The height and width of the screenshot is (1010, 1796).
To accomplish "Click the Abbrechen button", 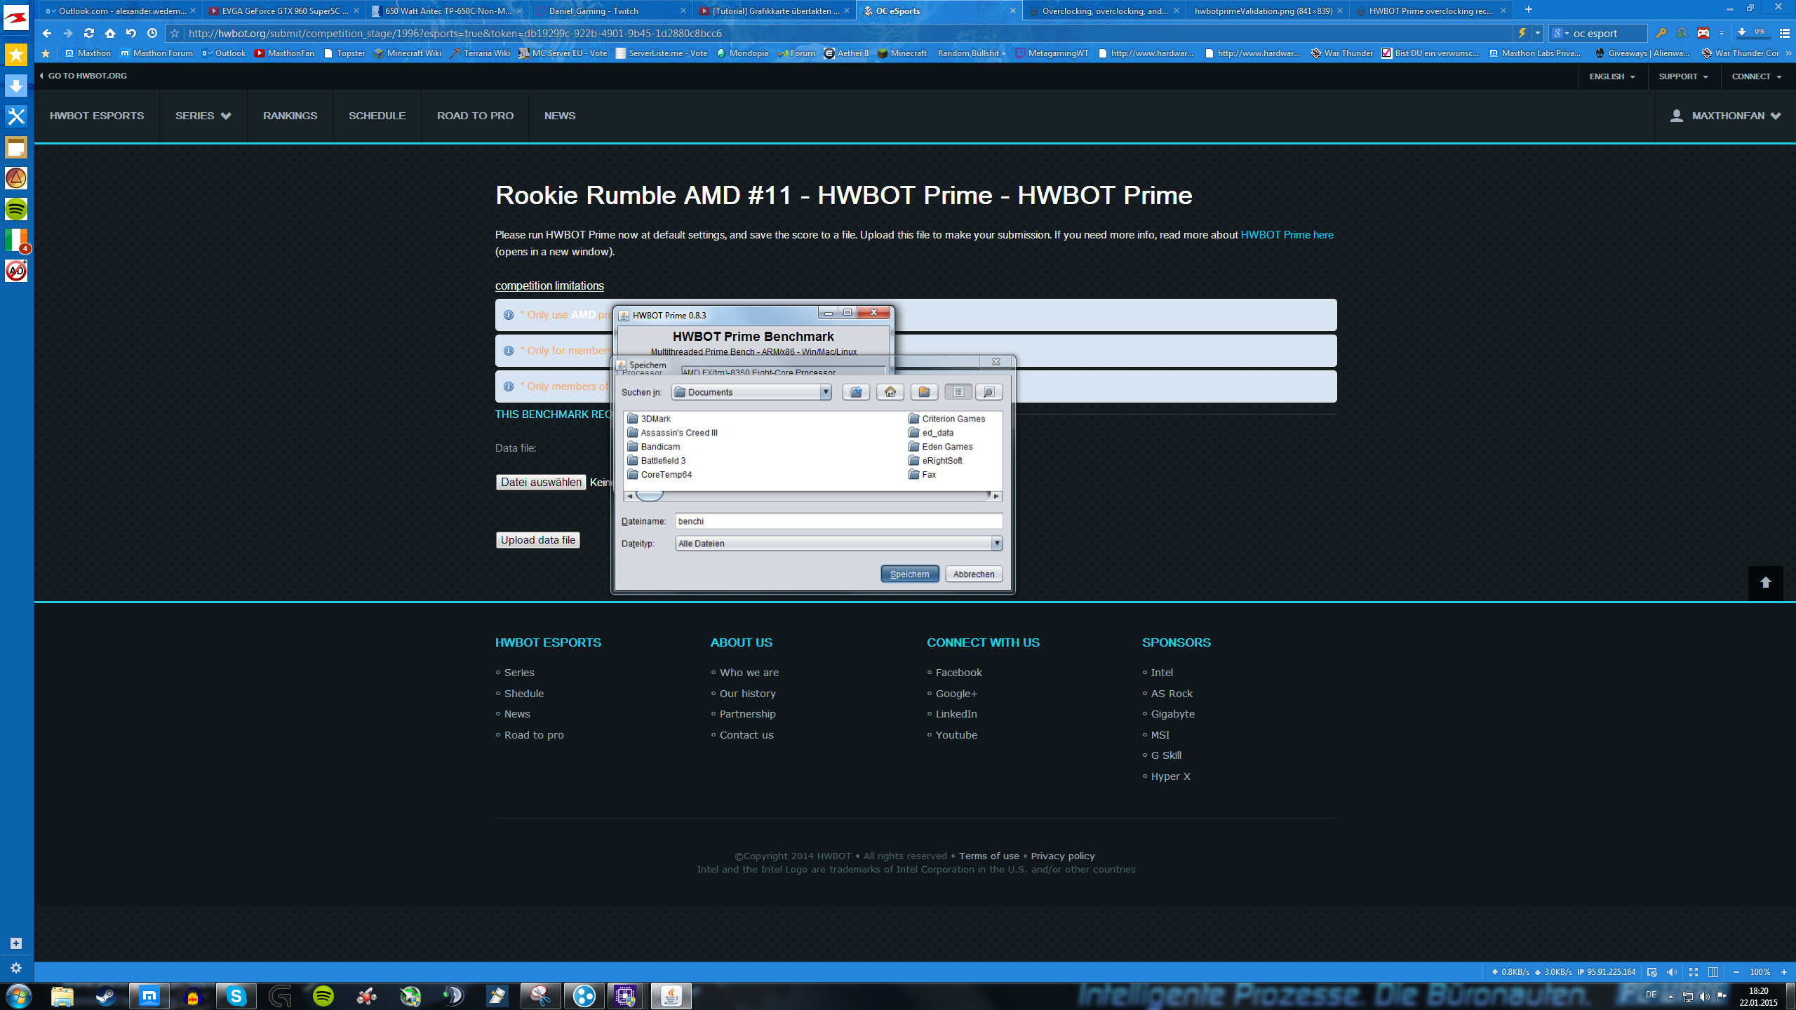I will 974,574.
